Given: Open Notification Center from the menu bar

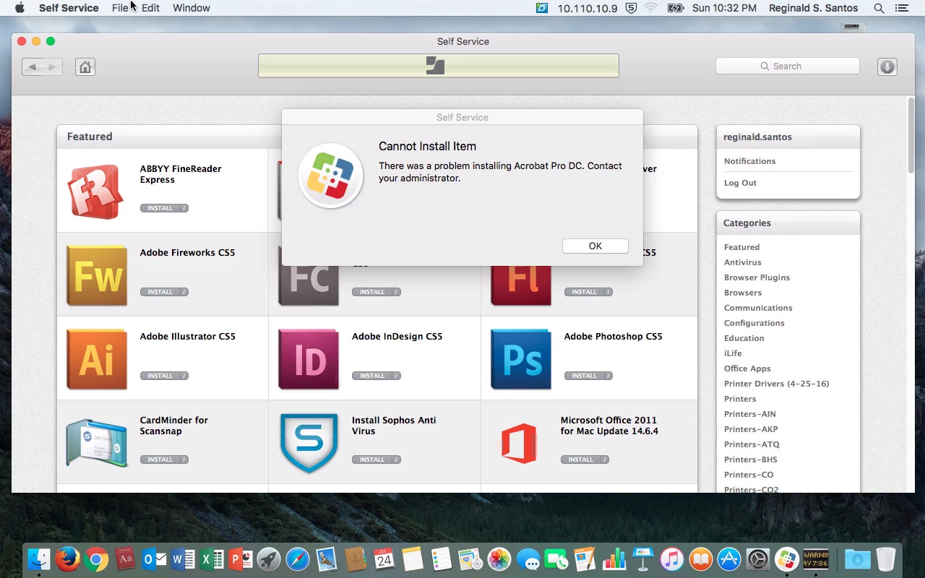Looking at the screenshot, I should point(901,8).
